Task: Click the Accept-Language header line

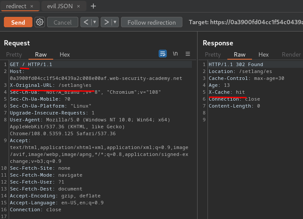Action: click(x=57, y=203)
